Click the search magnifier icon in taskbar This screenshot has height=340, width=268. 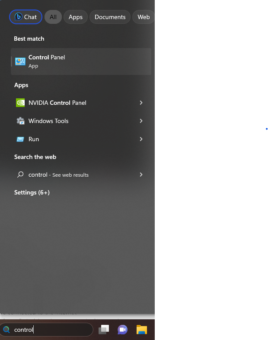click(6, 330)
